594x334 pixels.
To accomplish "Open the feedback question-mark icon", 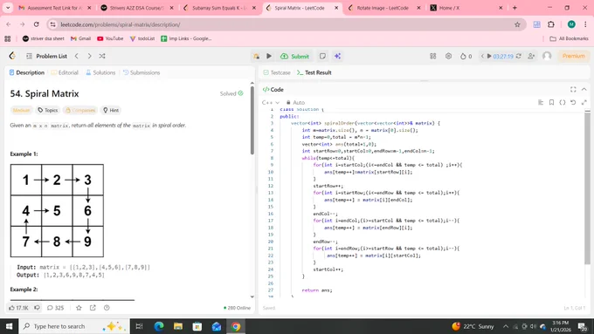I will (107, 308).
